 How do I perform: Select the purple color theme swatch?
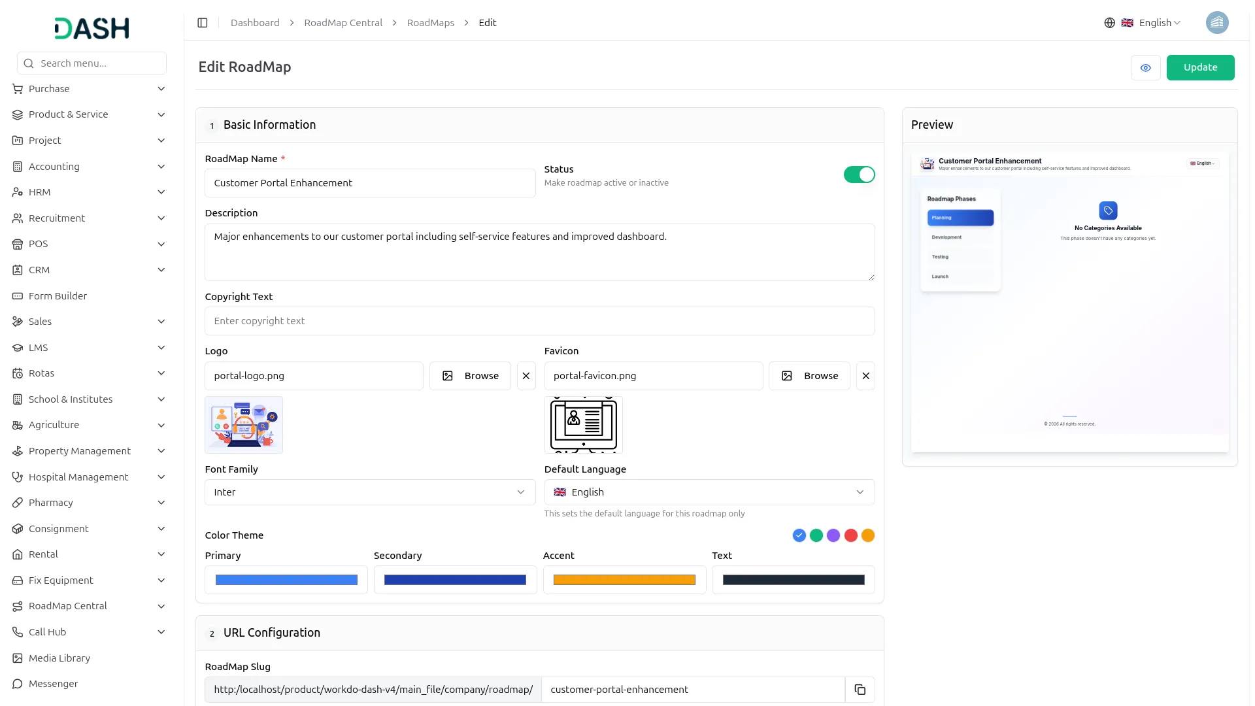pyautogui.click(x=833, y=535)
